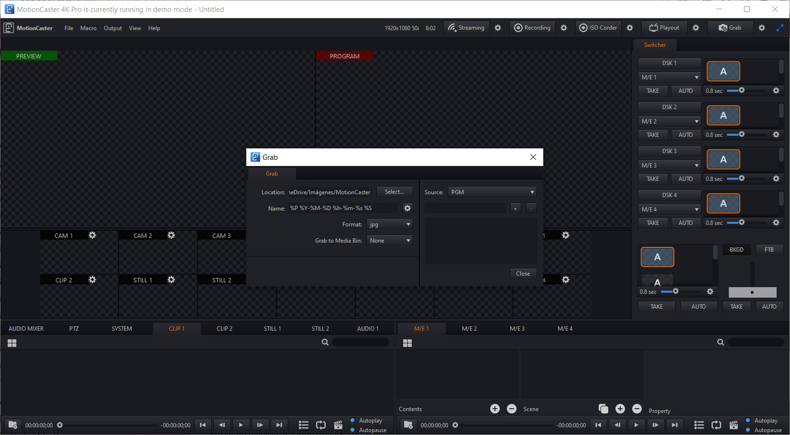The width and height of the screenshot is (790, 435).
Task: Open Streaming settings gear
Action: coord(498,28)
